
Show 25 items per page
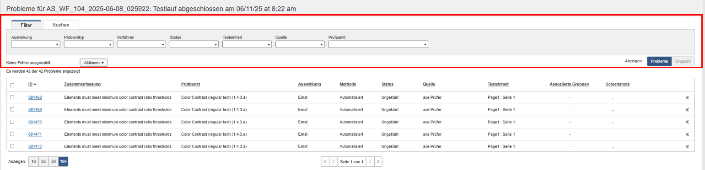43,162
